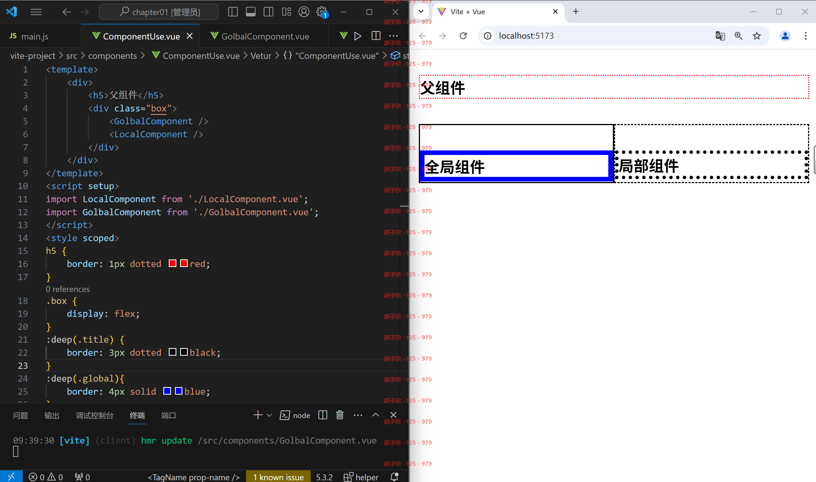Image resolution: width=816 pixels, height=482 pixels.
Task: Close the Vite + Vue browser tab
Action: (555, 12)
